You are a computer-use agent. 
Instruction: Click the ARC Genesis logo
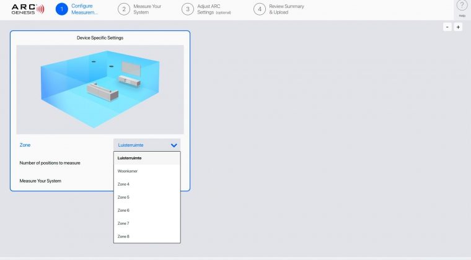tap(27, 9)
